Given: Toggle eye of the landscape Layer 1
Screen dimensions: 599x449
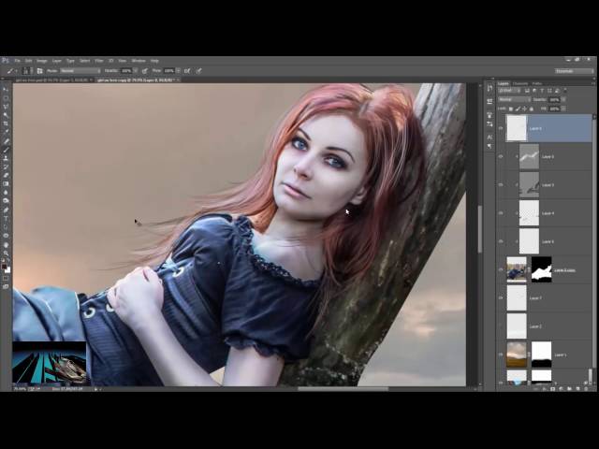Looking at the screenshot, I should click(x=501, y=355).
